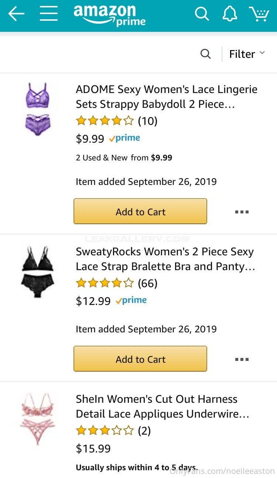View ADOME item's 10 star reviews
Viewport: 277px width, 478px height.
pyautogui.click(x=116, y=121)
